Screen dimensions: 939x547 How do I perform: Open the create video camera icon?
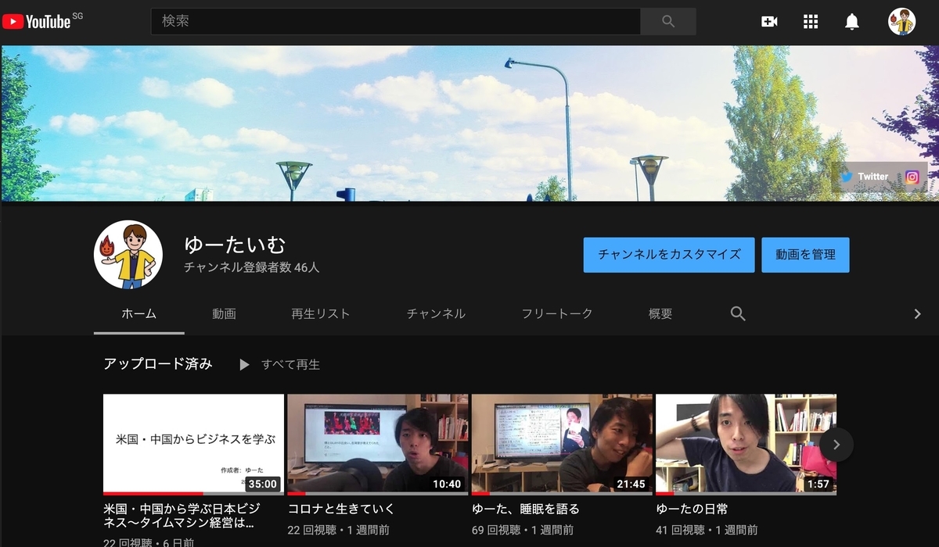tap(769, 22)
